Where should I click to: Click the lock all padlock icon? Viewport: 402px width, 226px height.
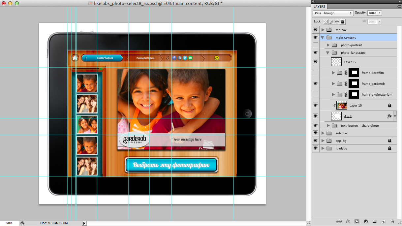[x=343, y=21]
